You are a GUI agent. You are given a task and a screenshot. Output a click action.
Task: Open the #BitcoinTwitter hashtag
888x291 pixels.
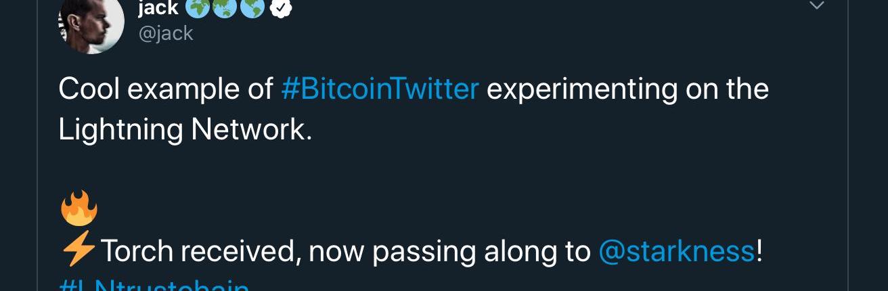pyautogui.click(x=380, y=89)
